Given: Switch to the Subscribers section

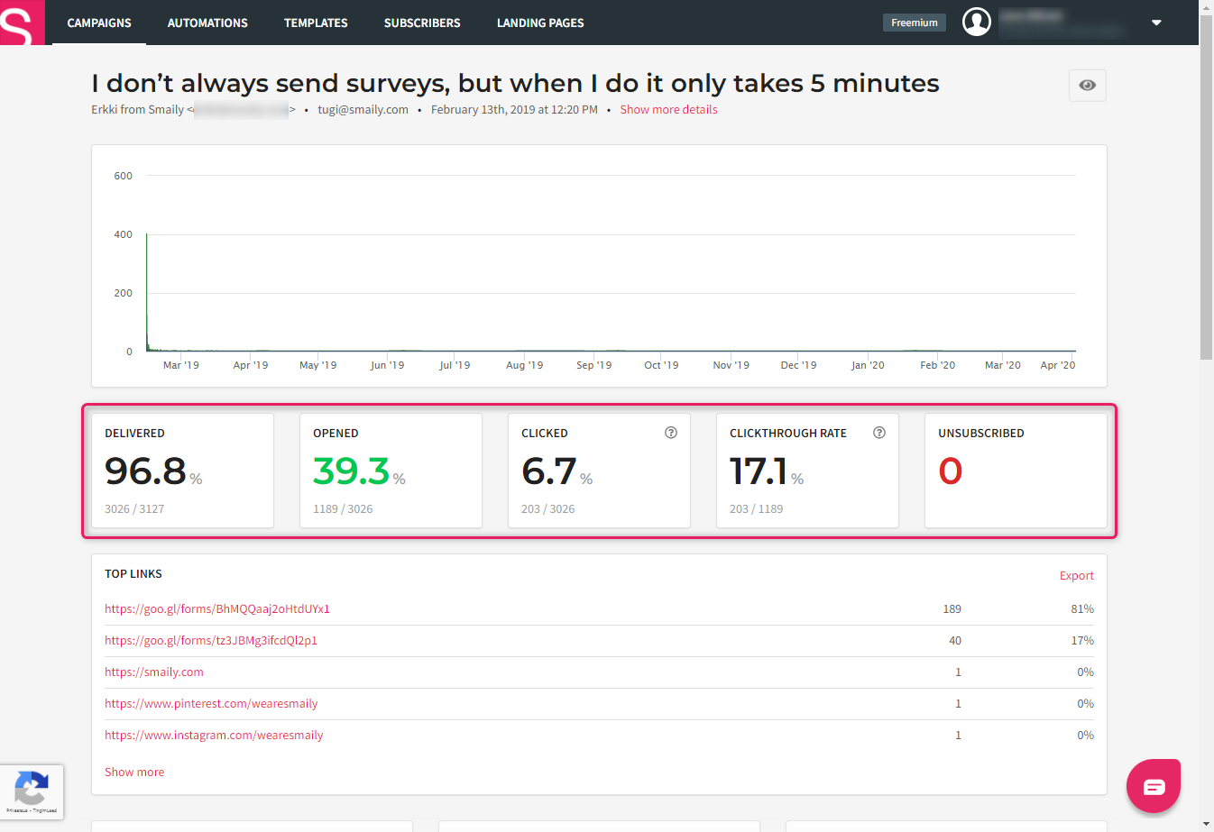Looking at the screenshot, I should click(422, 23).
